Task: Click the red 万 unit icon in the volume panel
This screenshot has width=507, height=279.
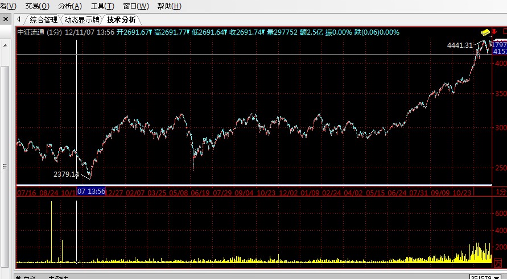Action: (498, 262)
